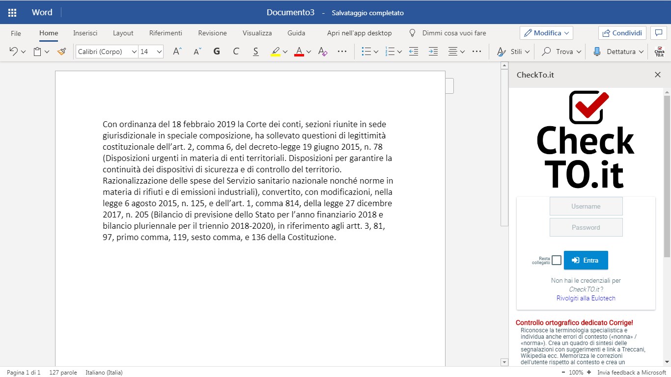The height and width of the screenshot is (377, 671).
Task: Open the File menu
Action: coord(16,33)
